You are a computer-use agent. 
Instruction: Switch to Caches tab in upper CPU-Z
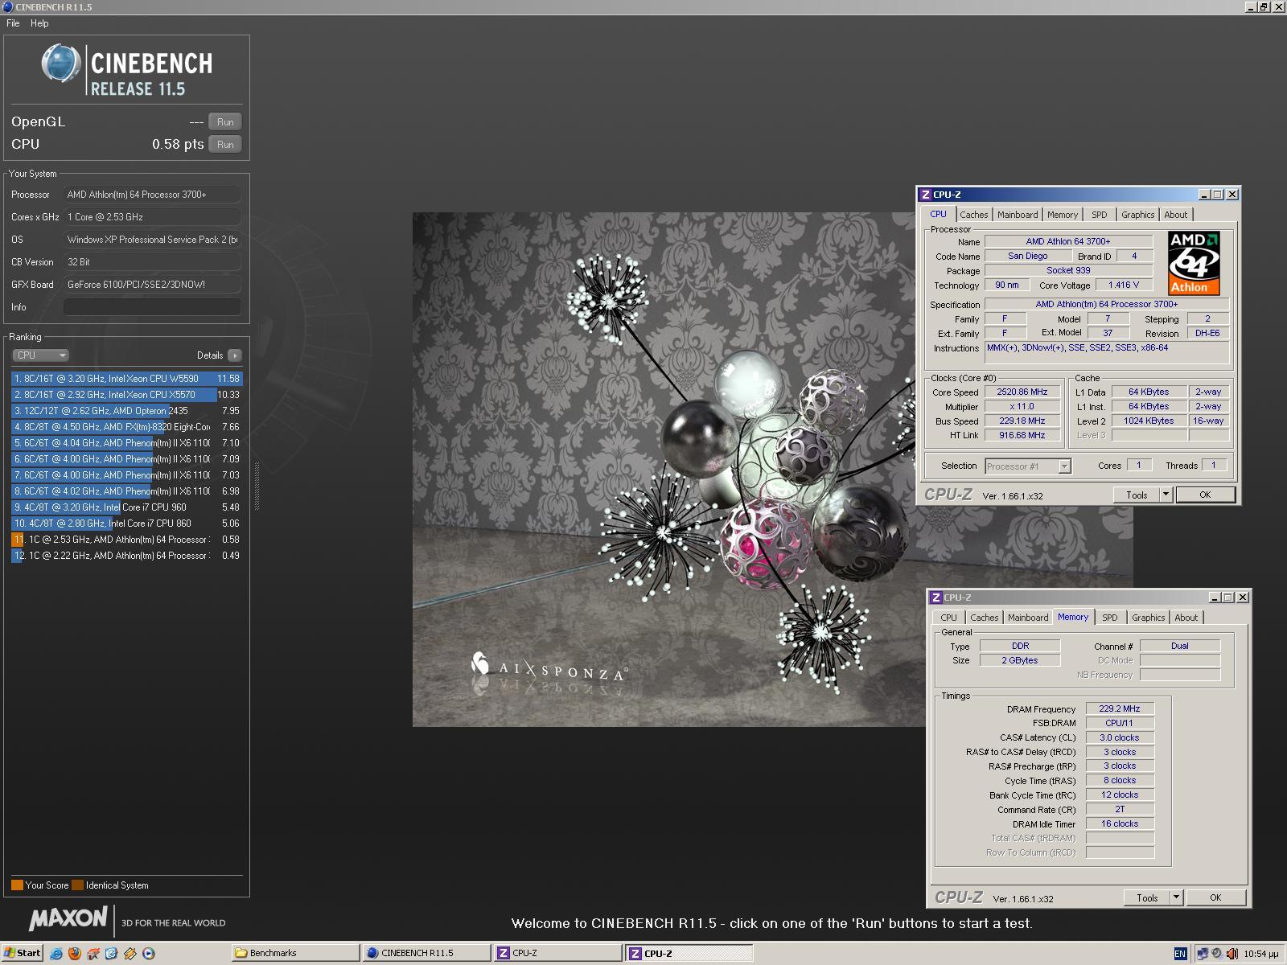tap(973, 215)
